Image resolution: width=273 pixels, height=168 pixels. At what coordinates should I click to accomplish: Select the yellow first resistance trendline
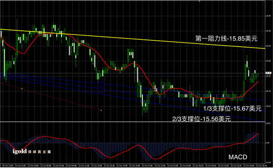coord(132,38)
